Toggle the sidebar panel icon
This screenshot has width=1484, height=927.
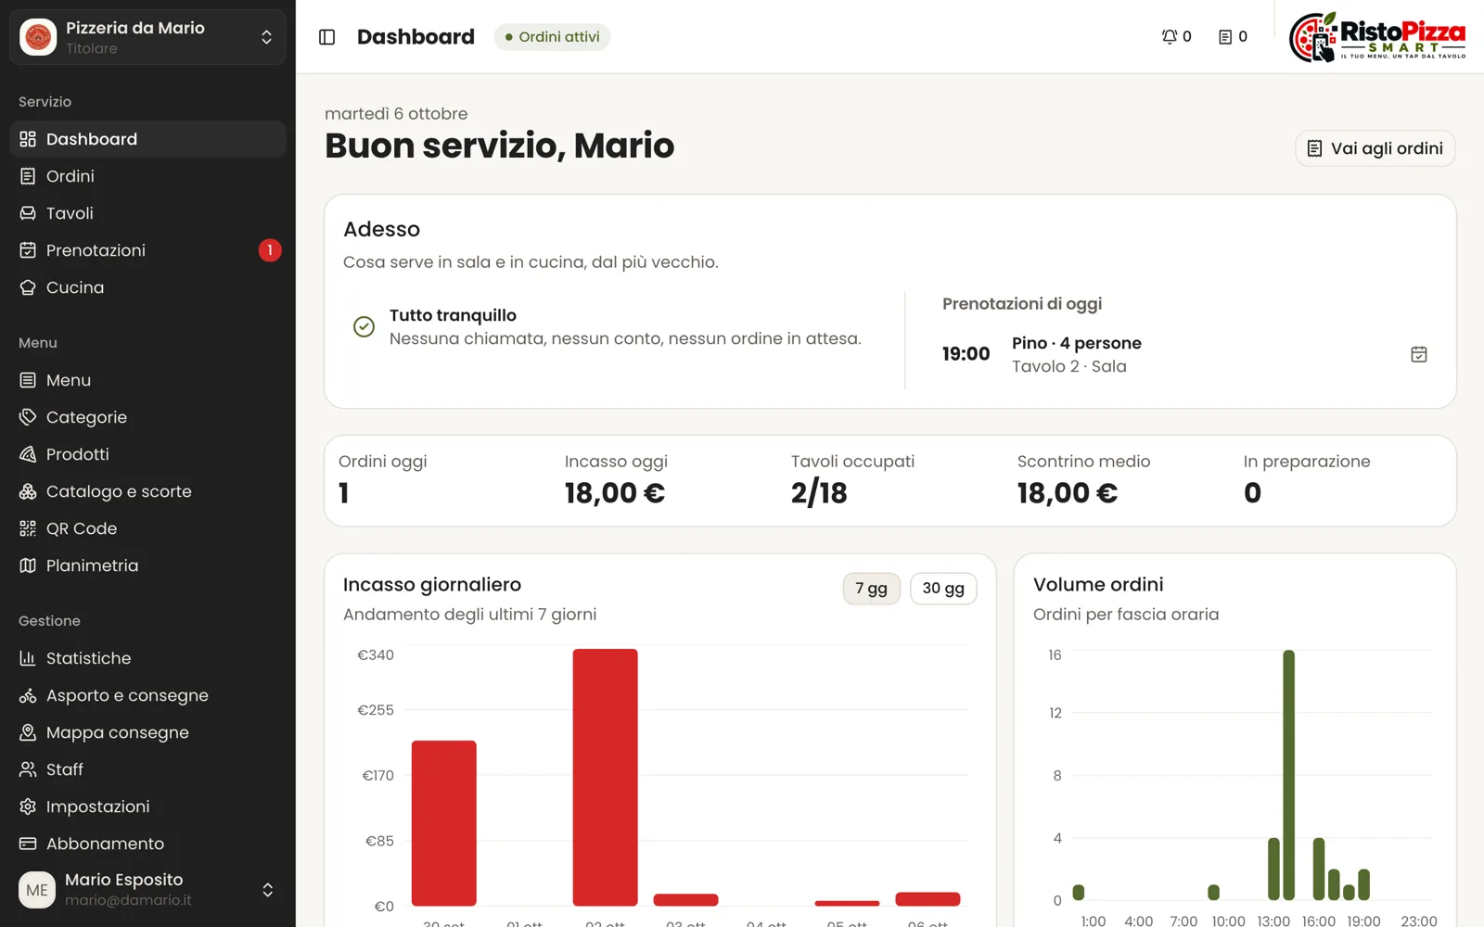coord(326,37)
